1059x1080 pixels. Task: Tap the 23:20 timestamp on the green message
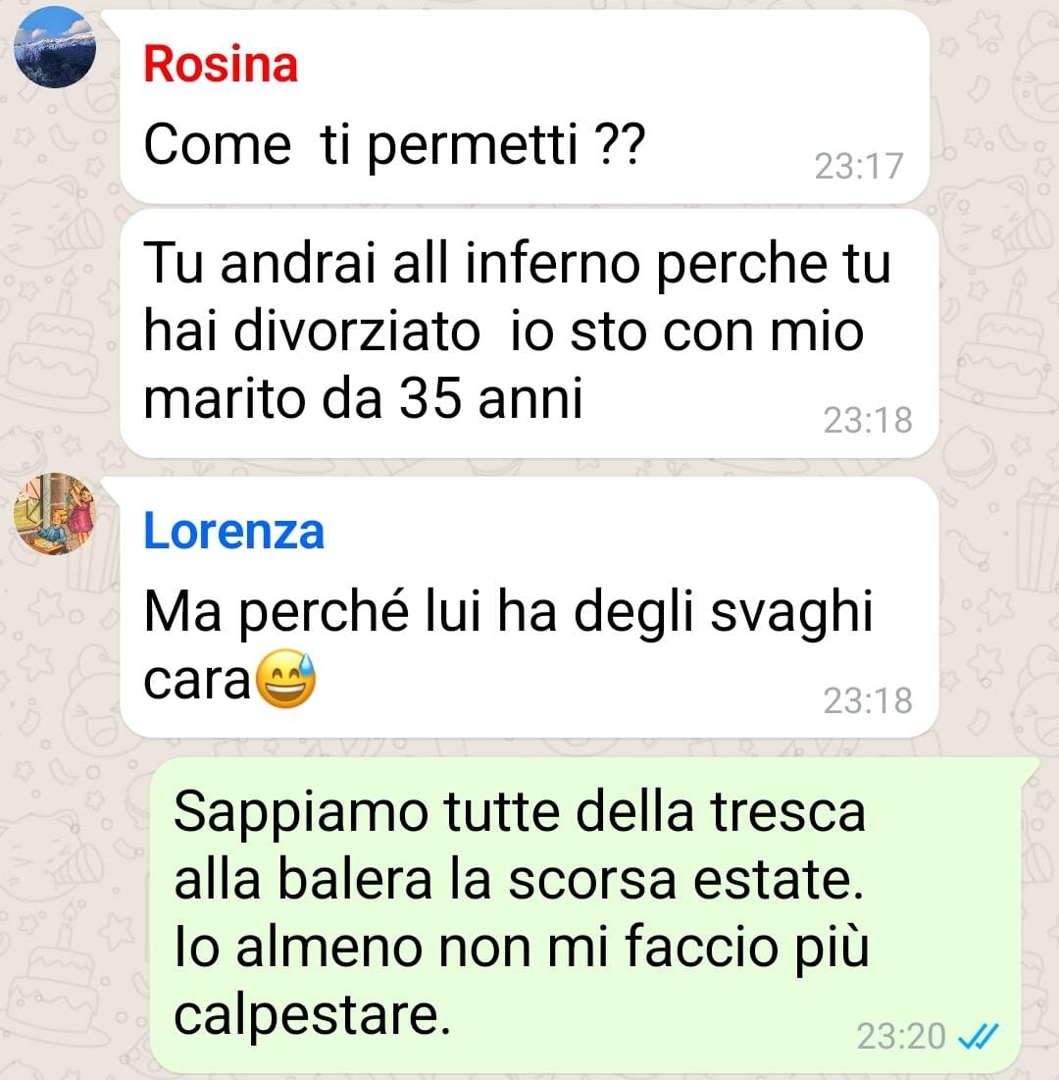point(900,1036)
